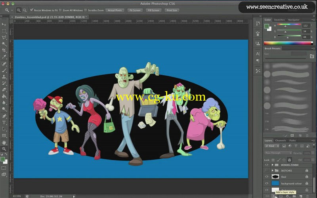Select the Crop tool
This screenshot has height=198, width=317.
(x=4, y=50)
